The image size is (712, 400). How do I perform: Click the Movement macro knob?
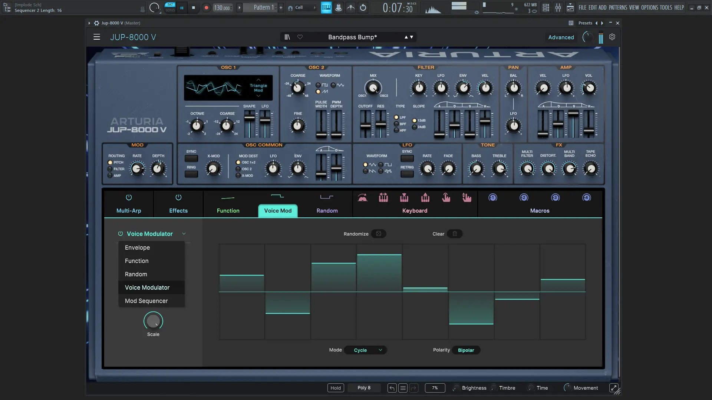[568, 388]
